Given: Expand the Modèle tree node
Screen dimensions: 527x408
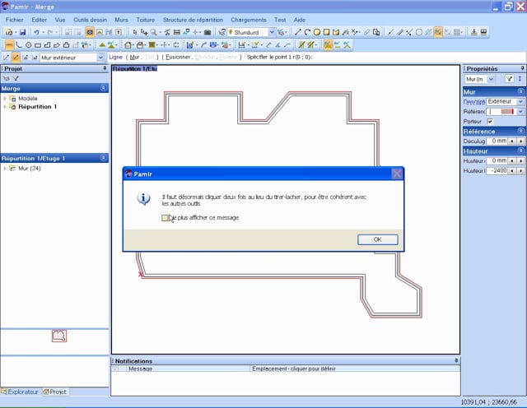Looking at the screenshot, I should point(5,99).
